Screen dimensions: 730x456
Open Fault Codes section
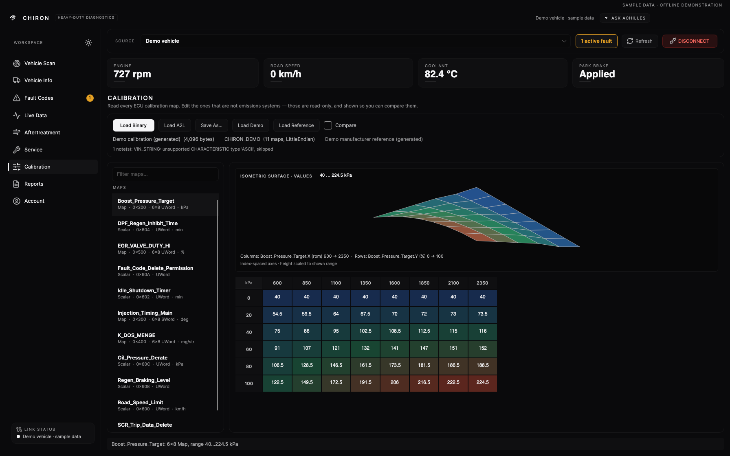[53, 98]
